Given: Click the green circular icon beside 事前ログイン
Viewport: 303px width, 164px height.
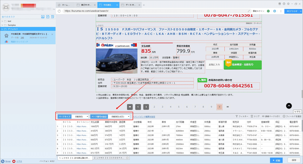Looking at the screenshot, I should point(268,11).
